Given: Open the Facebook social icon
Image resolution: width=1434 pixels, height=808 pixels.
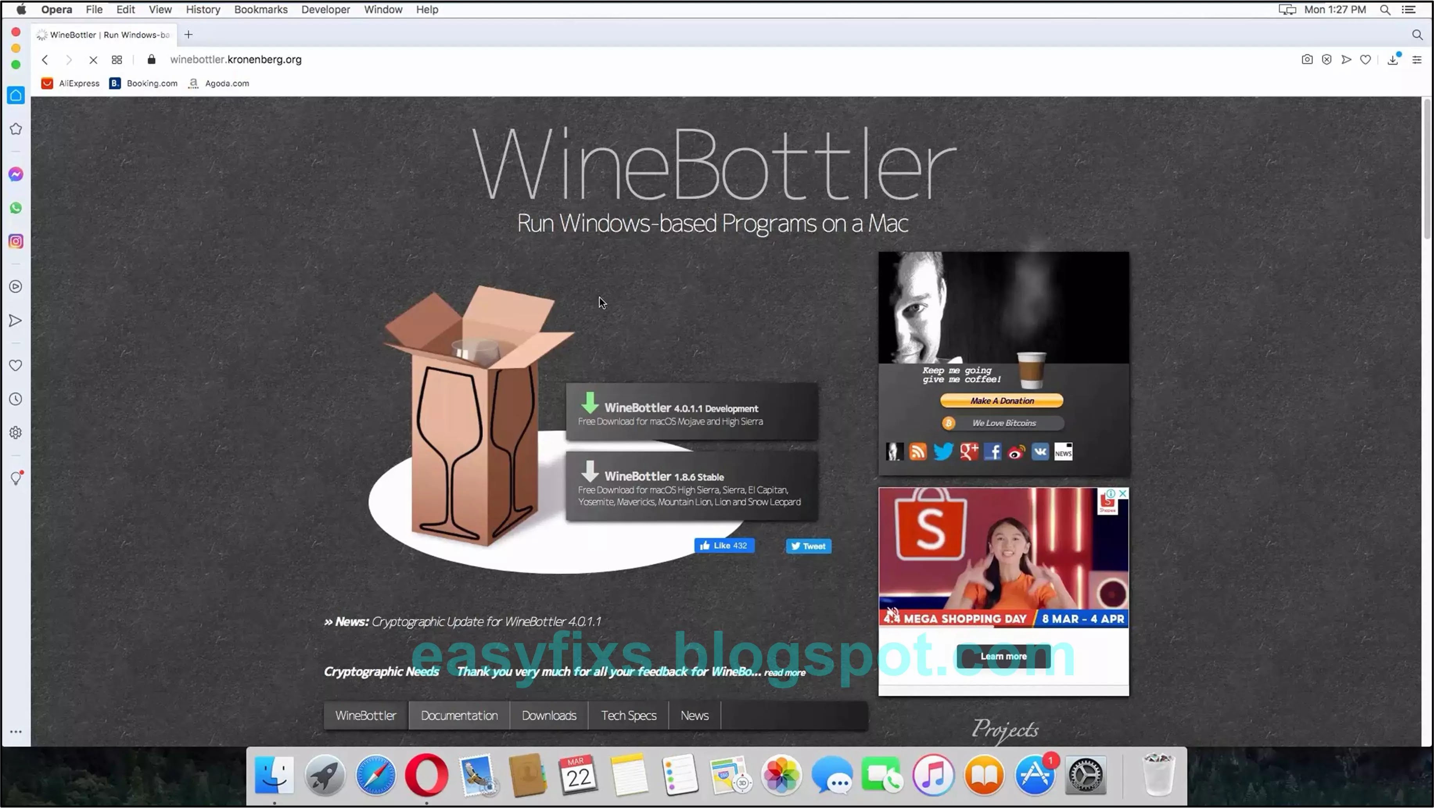Looking at the screenshot, I should [992, 451].
